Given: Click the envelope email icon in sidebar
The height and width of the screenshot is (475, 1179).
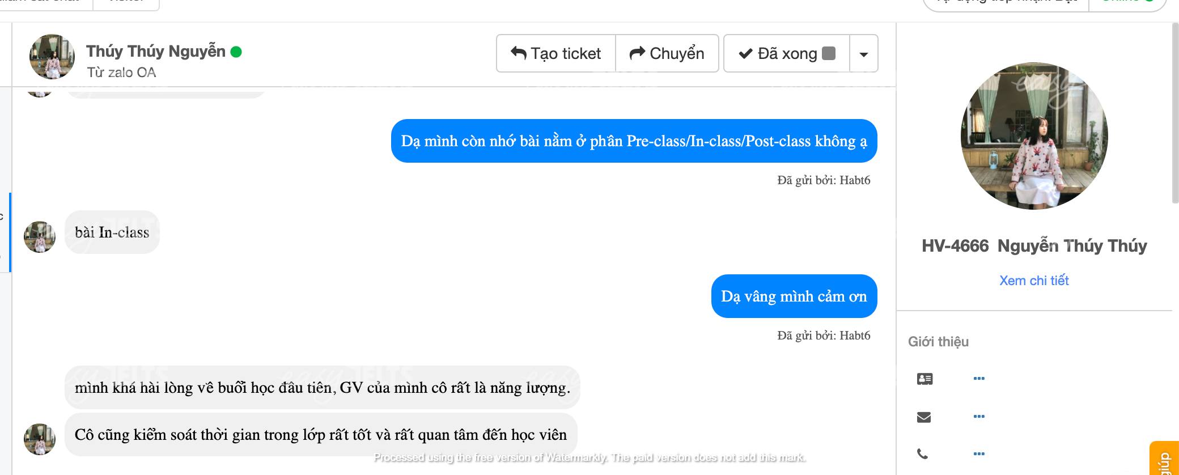Looking at the screenshot, I should click(x=924, y=417).
